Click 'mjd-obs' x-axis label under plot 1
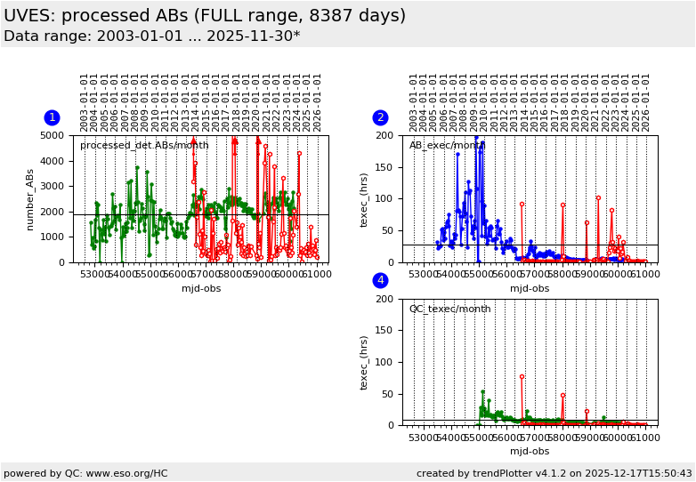 (x=200, y=288)
